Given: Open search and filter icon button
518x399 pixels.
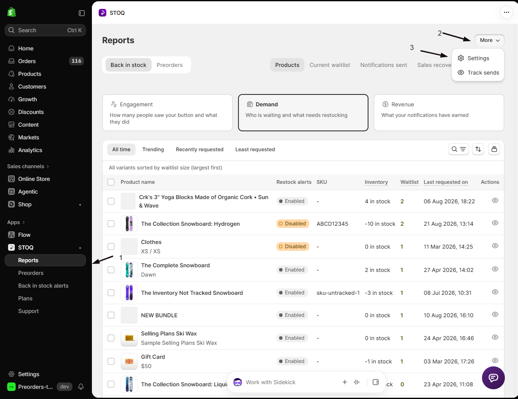Looking at the screenshot, I should click(459, 149).
